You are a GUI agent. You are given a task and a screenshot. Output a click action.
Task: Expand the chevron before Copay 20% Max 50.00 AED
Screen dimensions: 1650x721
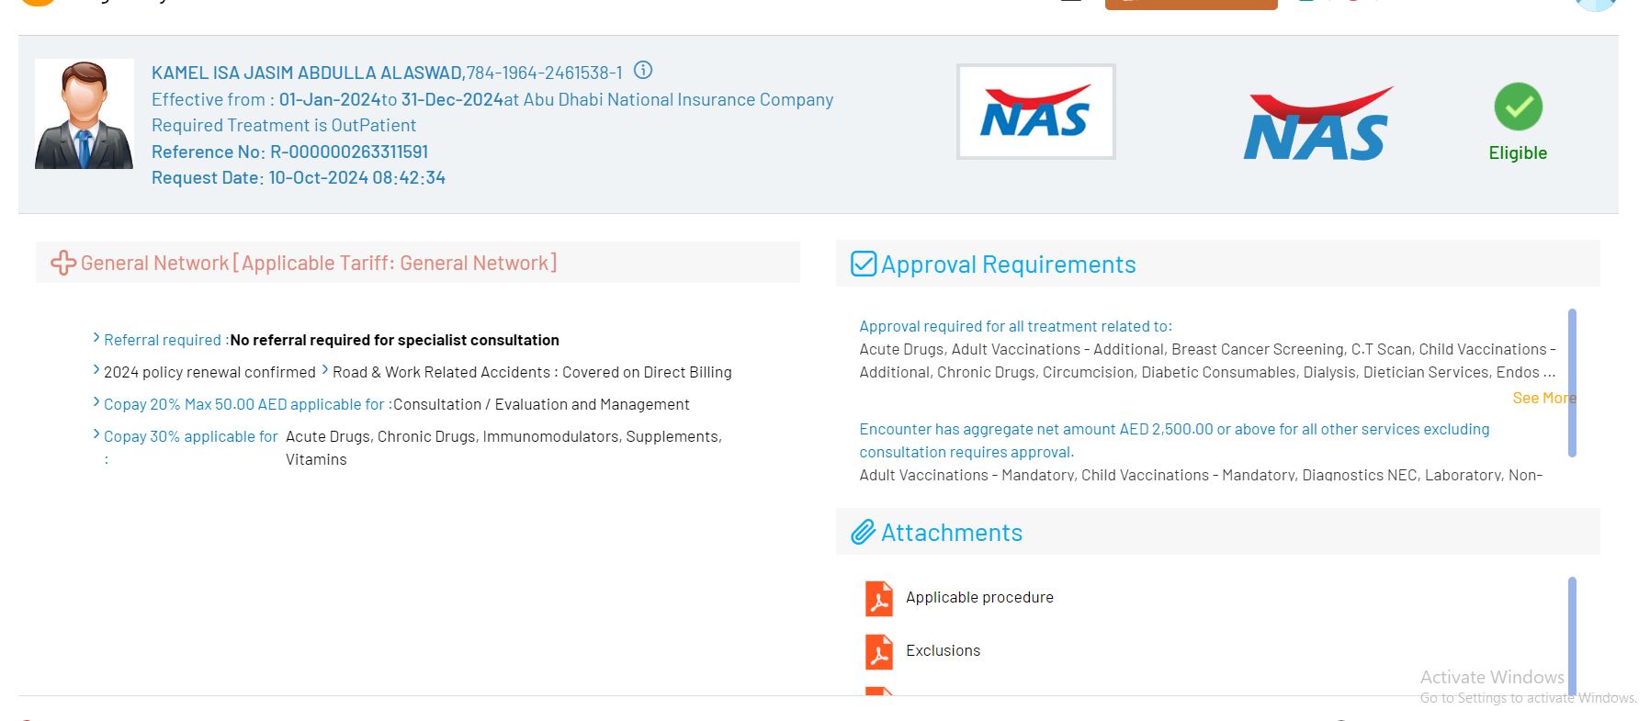point(96,402)
